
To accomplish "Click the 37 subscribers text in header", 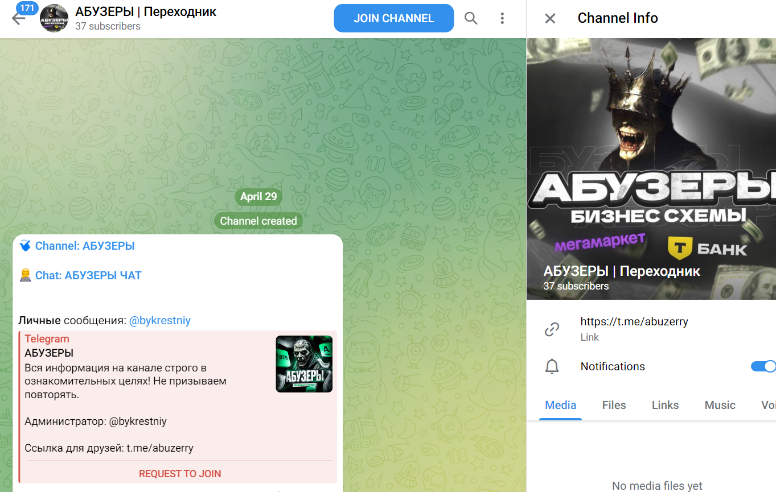I will click(108, 26).
